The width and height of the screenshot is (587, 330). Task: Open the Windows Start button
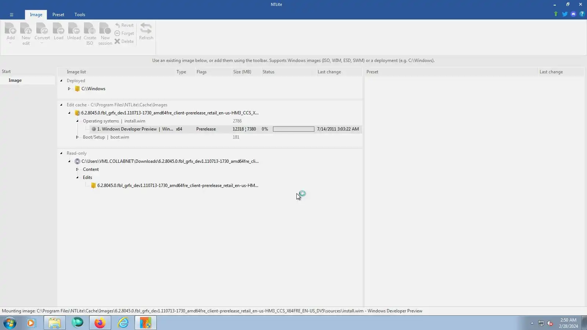[x=10, y=323]
